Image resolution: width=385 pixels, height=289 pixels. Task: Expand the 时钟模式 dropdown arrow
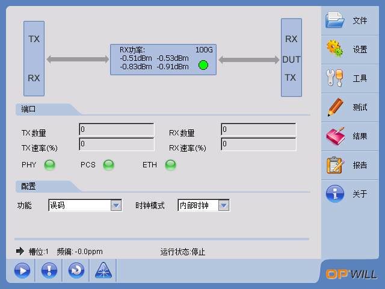[224, 205]
